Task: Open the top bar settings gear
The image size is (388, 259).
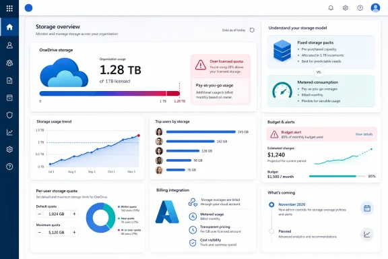Action: (345, 8)
